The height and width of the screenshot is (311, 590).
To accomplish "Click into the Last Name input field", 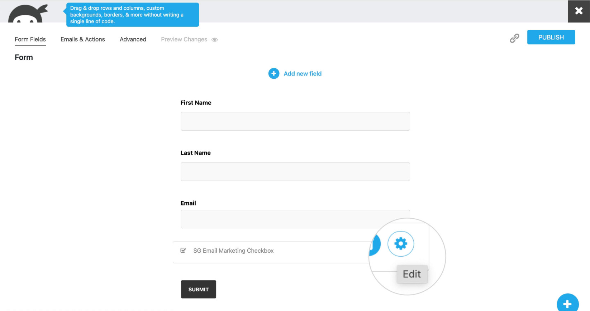I will tap(295, 172).
